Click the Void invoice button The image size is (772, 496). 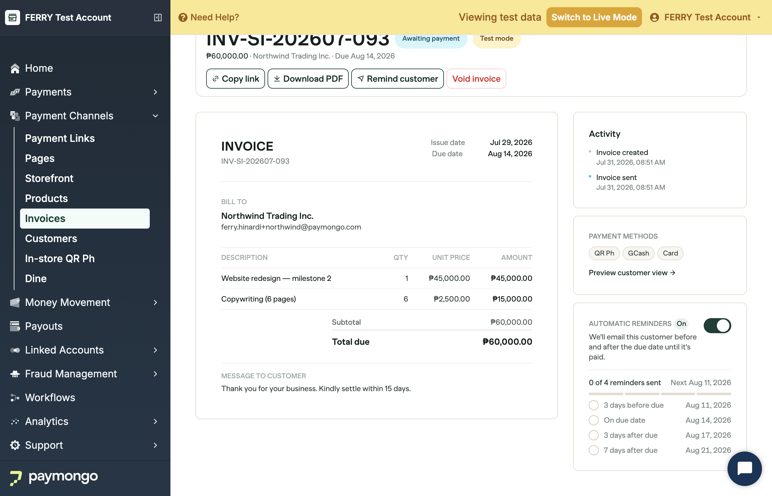point(476,79)
